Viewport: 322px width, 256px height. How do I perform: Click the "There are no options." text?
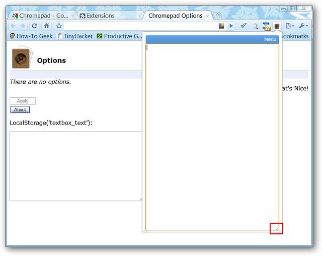pos(40,82)
